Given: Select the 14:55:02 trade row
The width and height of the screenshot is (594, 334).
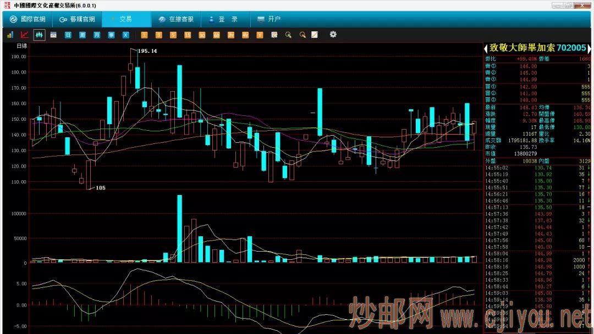Looking at the screenshot, I should point(537,168).
